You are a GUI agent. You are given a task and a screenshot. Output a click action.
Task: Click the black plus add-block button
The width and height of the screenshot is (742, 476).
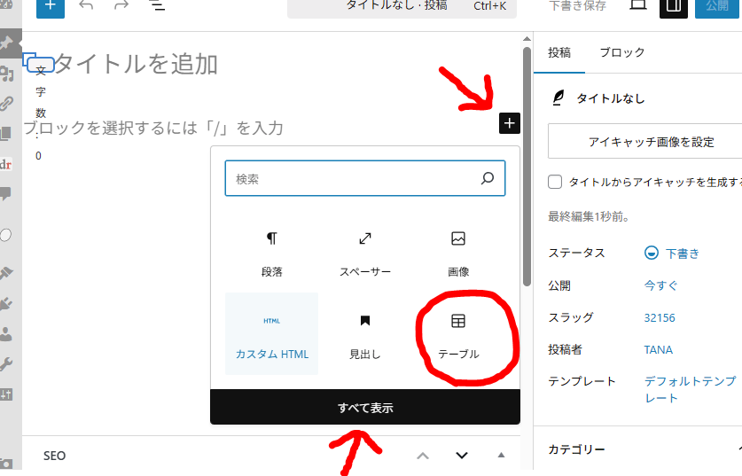(x=510, y=123)
